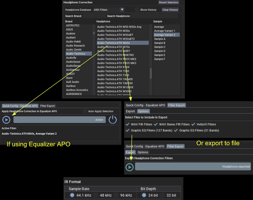Uncheck the WAV FIR Filters option
253x200 pixels.
tap(128, 124)
